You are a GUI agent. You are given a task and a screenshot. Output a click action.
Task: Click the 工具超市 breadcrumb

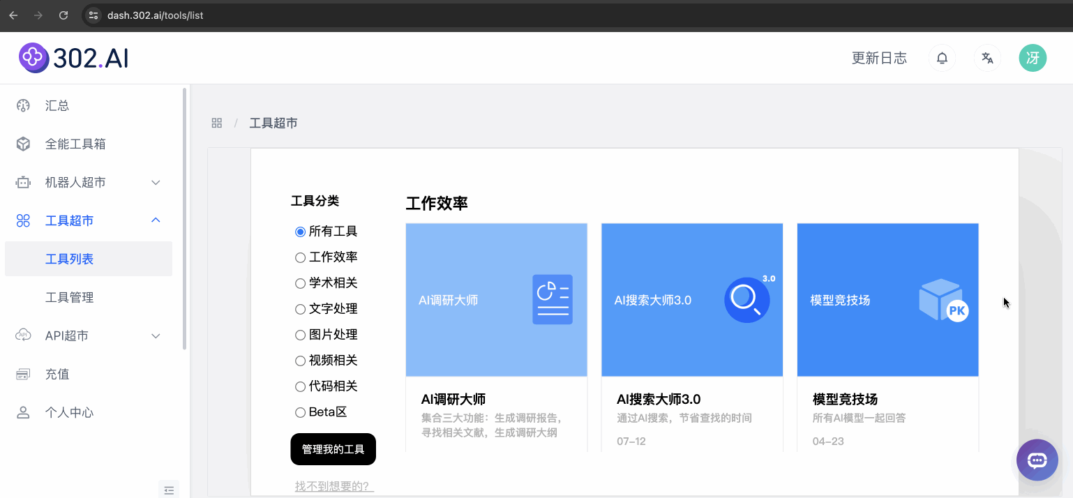point(273,123)
